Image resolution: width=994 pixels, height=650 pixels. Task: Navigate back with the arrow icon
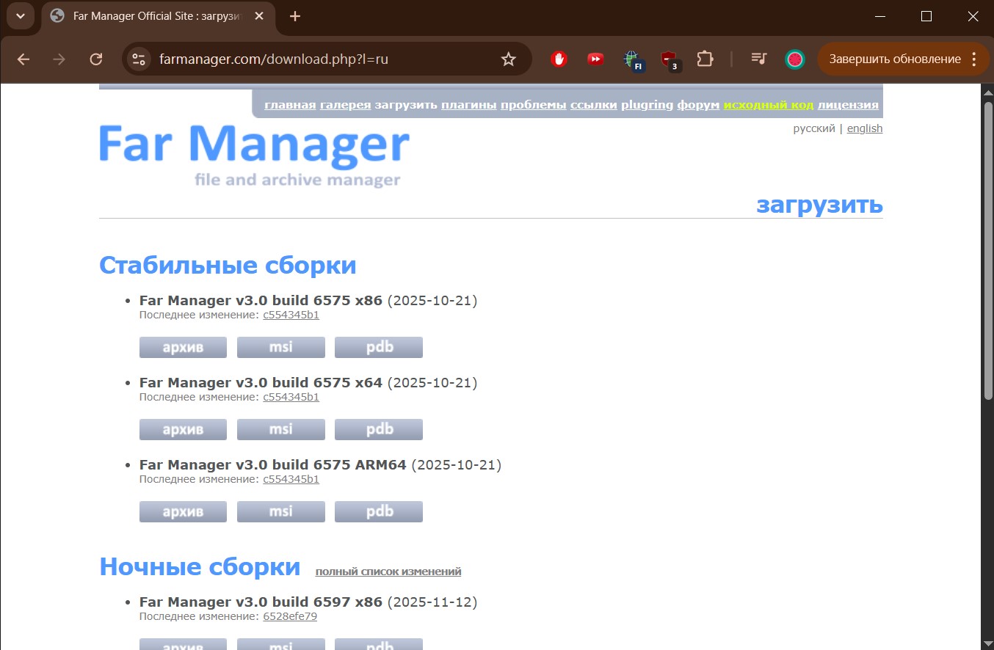[23, 59]
